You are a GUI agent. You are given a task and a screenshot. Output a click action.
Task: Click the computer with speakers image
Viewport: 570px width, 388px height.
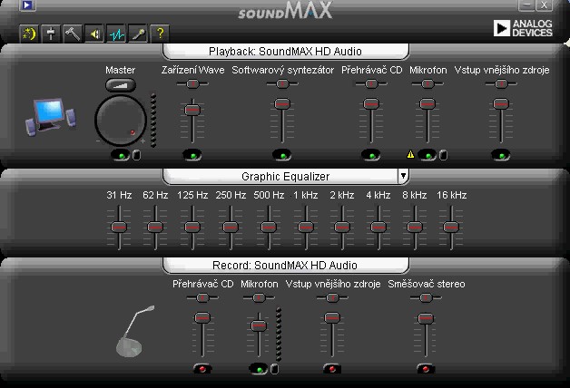[51, 117]
